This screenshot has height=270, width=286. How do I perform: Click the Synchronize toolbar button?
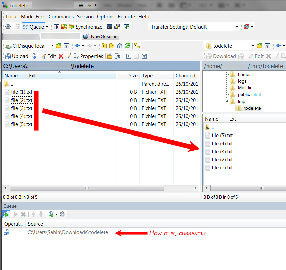coord(85,27)
